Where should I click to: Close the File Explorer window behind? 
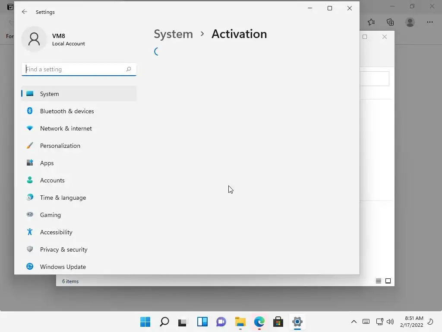pyautogui.click(x=385, y=37)
